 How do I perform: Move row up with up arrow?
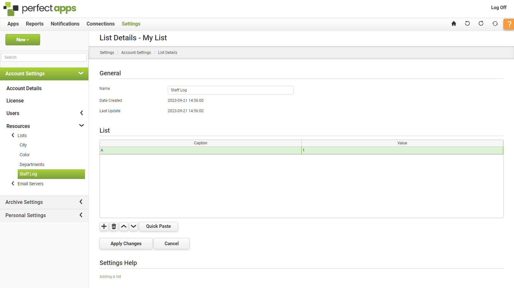124,226
